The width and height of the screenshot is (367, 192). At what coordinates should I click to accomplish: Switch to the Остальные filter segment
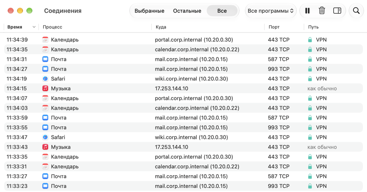point(187,11)
